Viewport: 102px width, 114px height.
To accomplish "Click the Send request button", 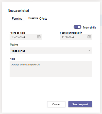I will coord(80,104).
